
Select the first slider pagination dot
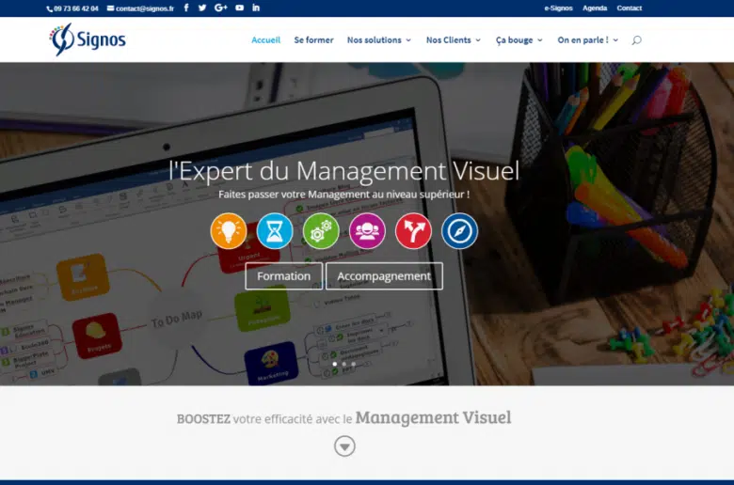[334, 364]
